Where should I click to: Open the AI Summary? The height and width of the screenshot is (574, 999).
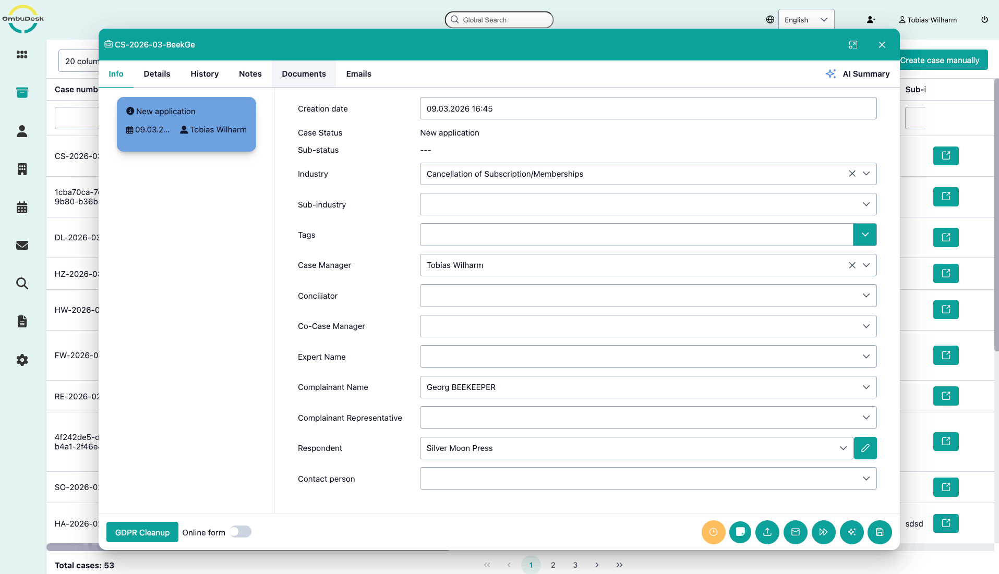pos(858,74)
